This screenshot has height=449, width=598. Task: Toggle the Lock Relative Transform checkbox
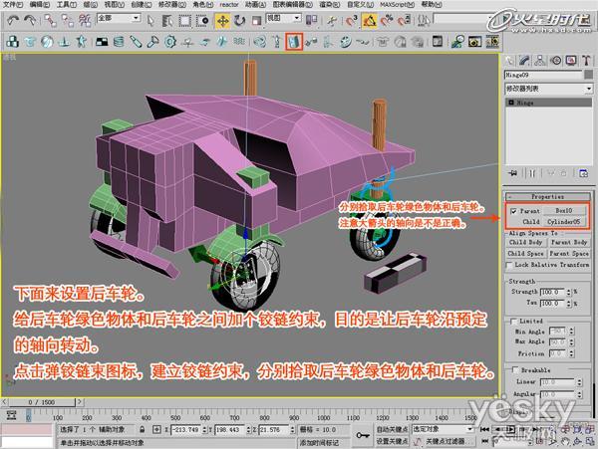pos(509,266)
